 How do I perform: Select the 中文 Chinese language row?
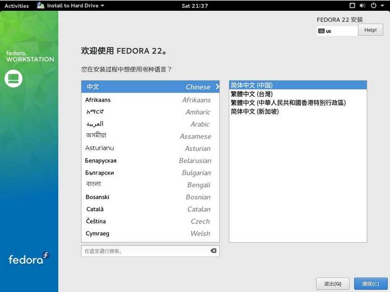tap(150, 87)
